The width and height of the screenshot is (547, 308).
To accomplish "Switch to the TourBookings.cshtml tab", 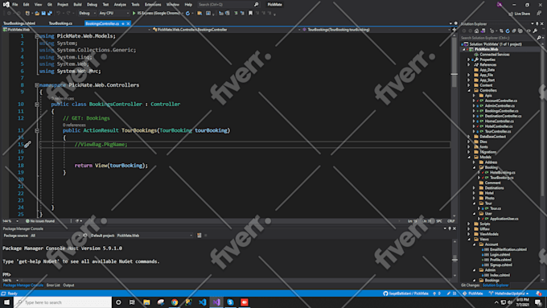I will [x=19, y=23].
